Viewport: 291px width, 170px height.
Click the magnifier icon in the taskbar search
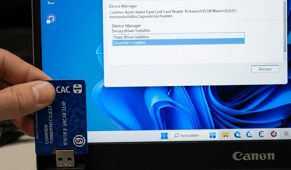pyautogui.click(x=176, y=136)
